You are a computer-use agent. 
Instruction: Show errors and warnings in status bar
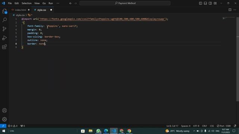pos(13,126)
